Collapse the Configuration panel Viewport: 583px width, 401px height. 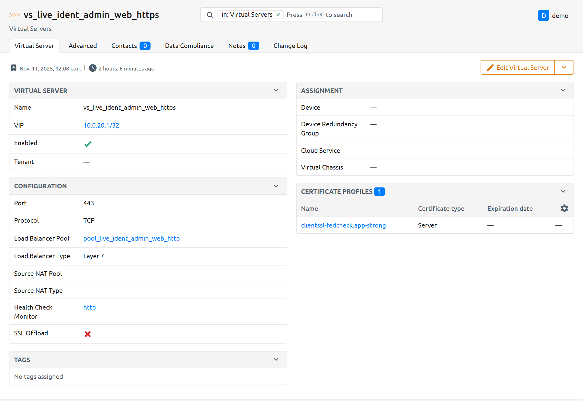(x=276, y=186)
